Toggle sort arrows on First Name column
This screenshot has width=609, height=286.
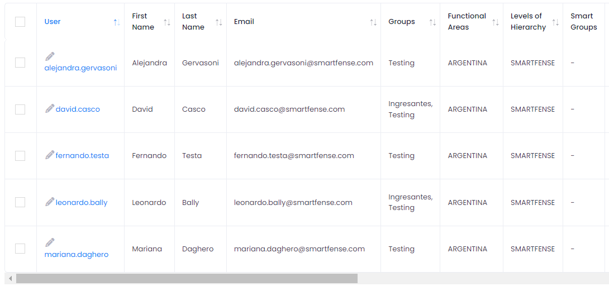click(x=167, y=22)
